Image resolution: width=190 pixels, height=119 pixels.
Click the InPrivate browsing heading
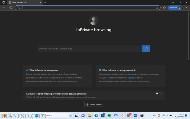[x=94, y=30]
